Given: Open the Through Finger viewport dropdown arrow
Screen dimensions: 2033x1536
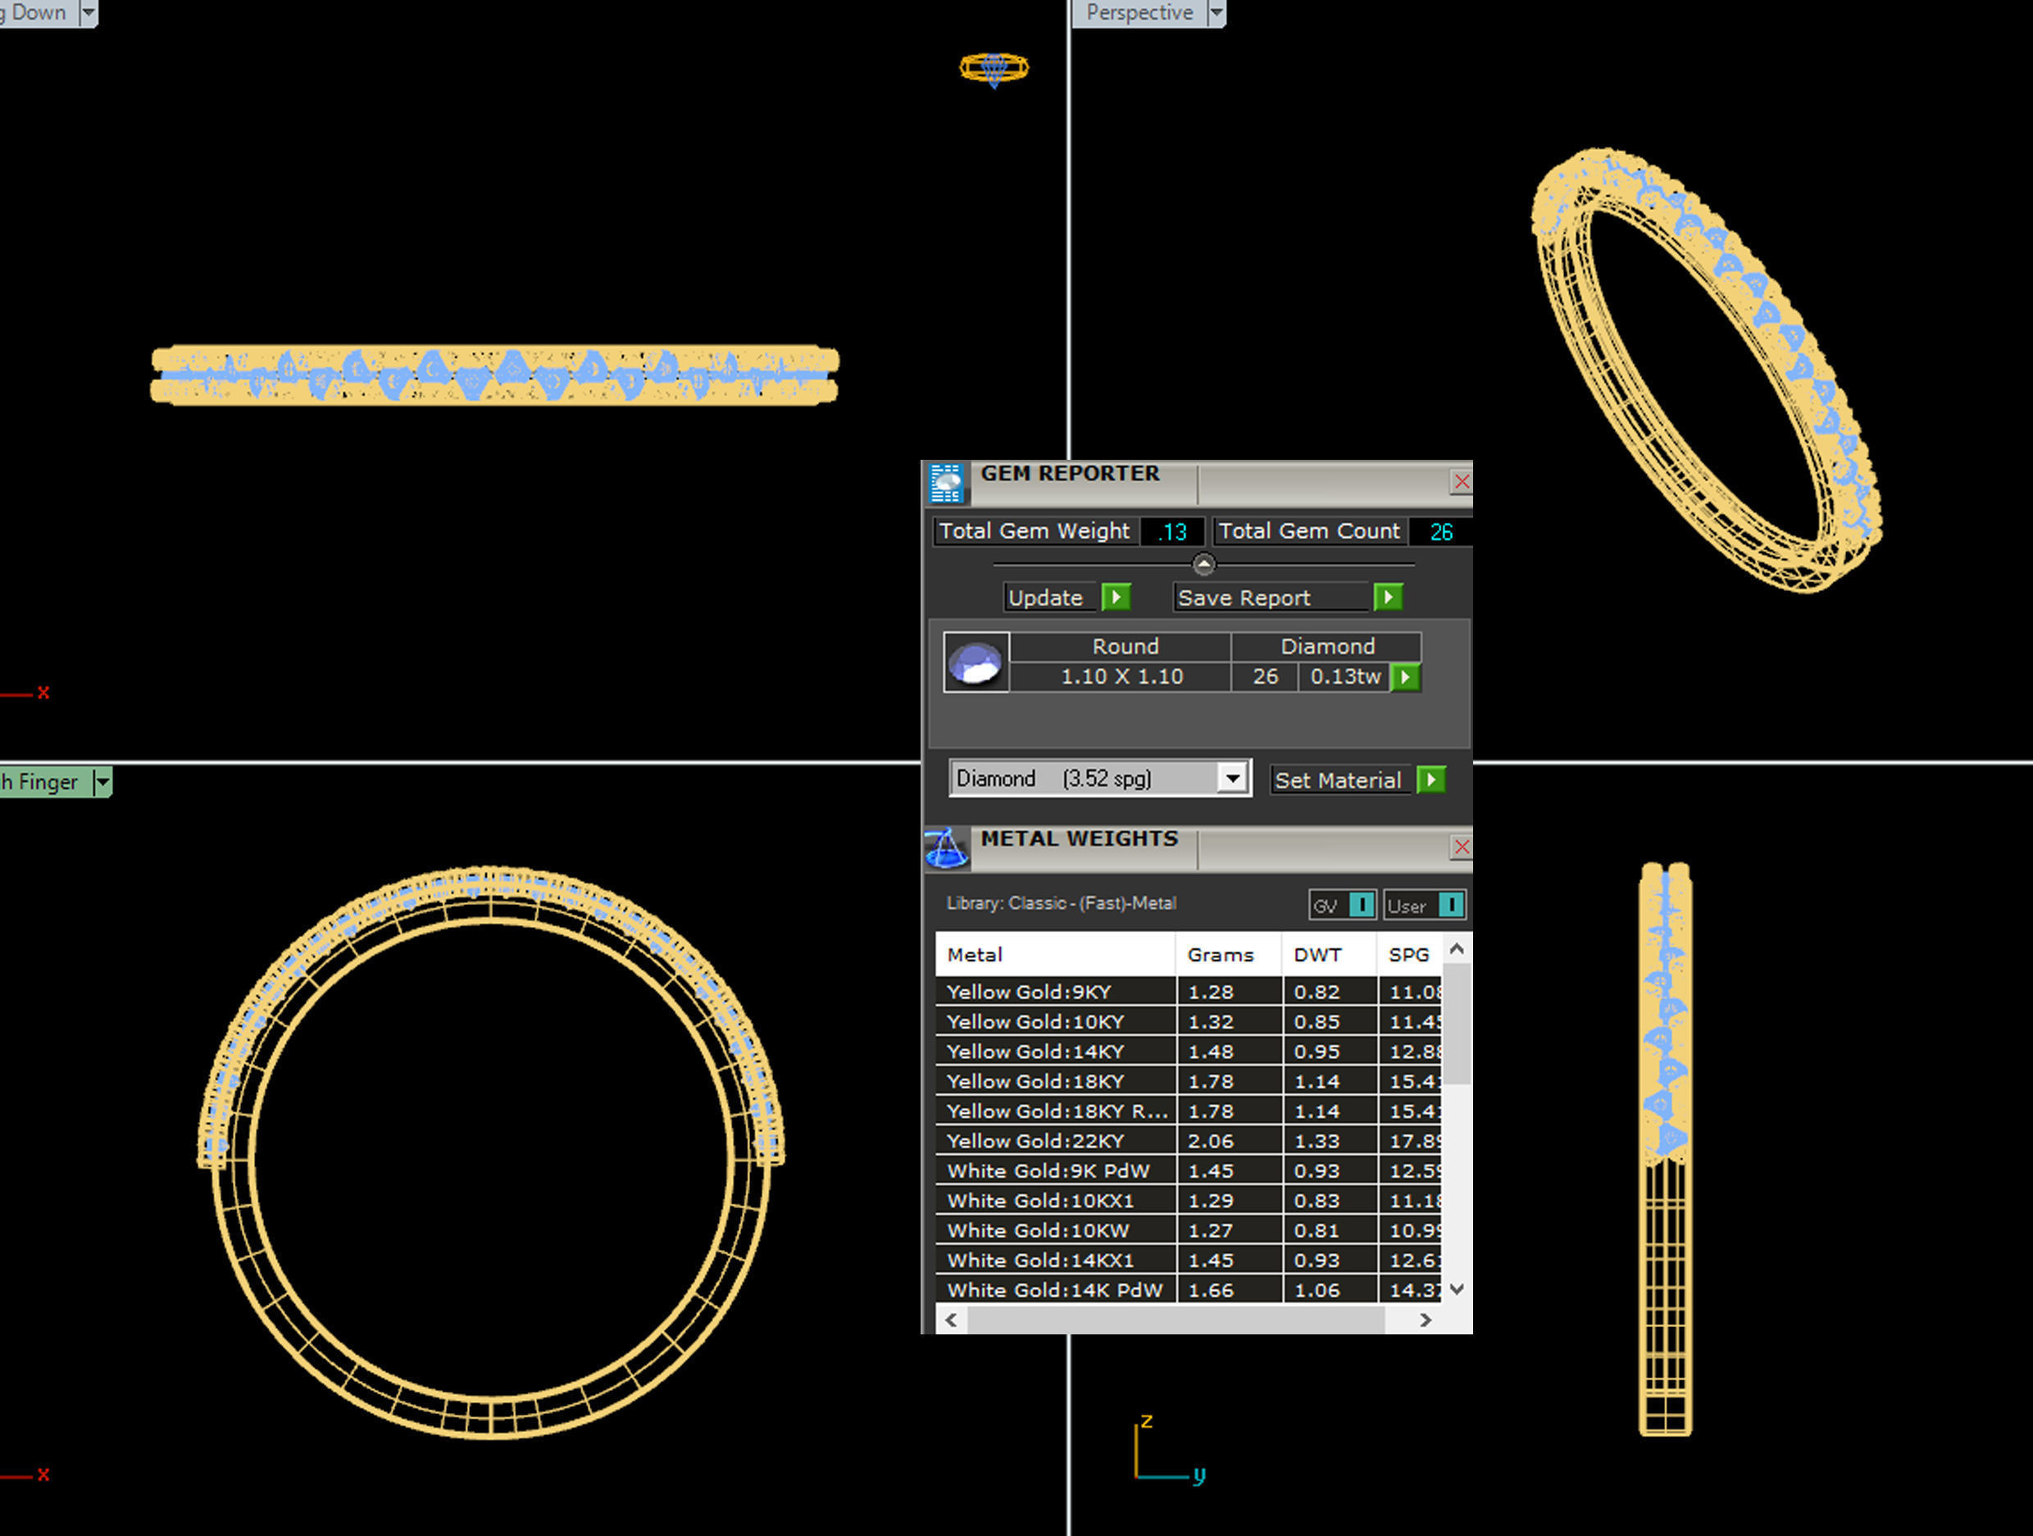Looking at the screenshot, I should tap(102, 782).
